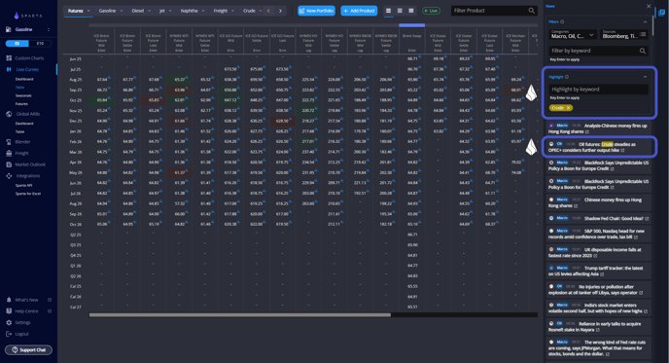Select the compact row density view
This screenshot has width=669, height=363.
[388, 11]
